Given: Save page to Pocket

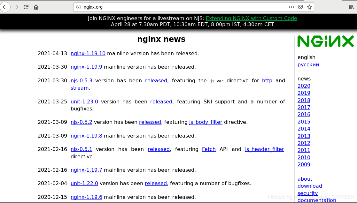Looking at the screenshot, I should [300, 7].
